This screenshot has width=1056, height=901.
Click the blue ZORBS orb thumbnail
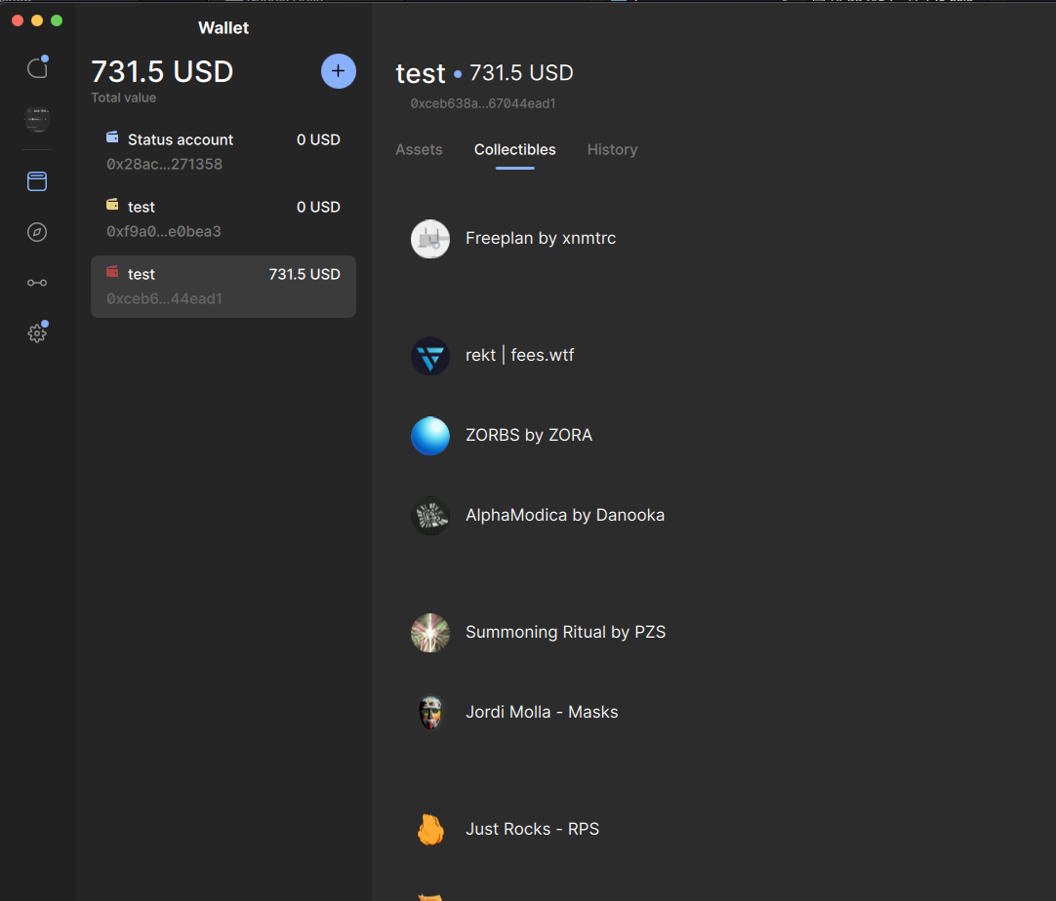coord(430,436)
